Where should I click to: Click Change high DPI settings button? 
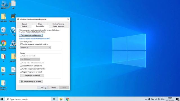click(x=32, y=75)
